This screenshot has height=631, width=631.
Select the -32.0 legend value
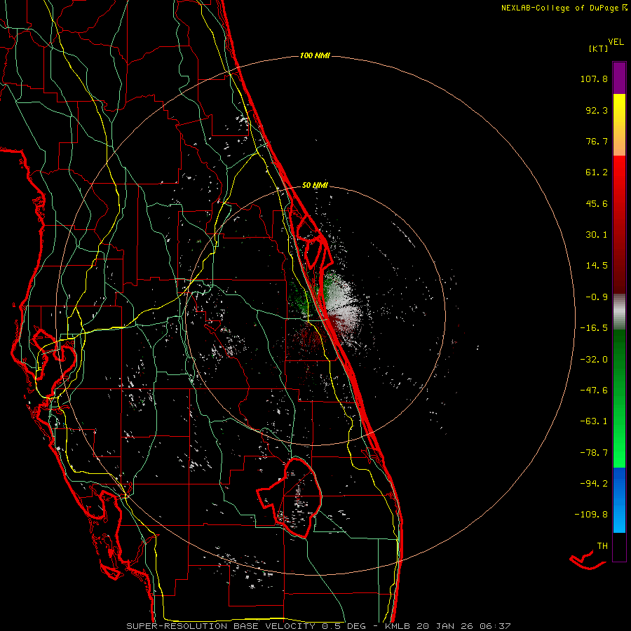[594, 360]
